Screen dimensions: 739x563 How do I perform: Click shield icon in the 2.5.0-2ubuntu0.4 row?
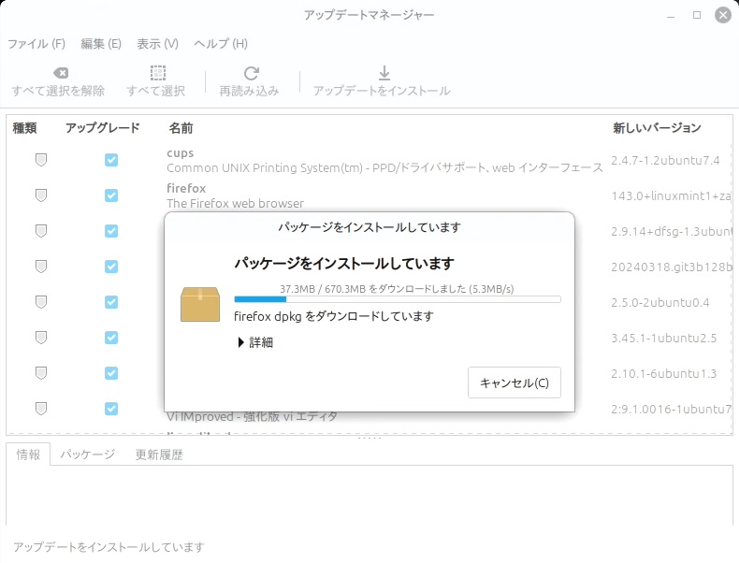tap(41, 302)
